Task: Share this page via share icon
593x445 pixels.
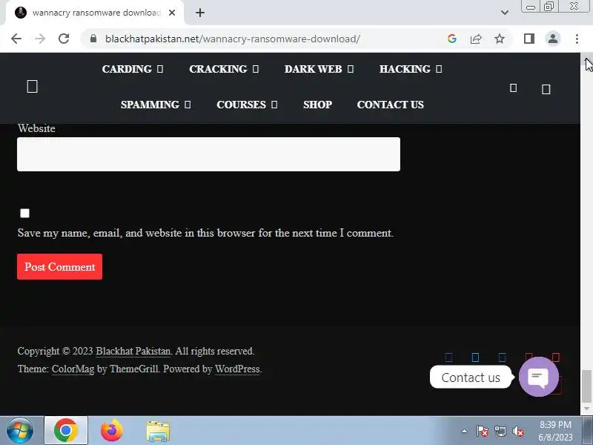Action: (476, 39)
